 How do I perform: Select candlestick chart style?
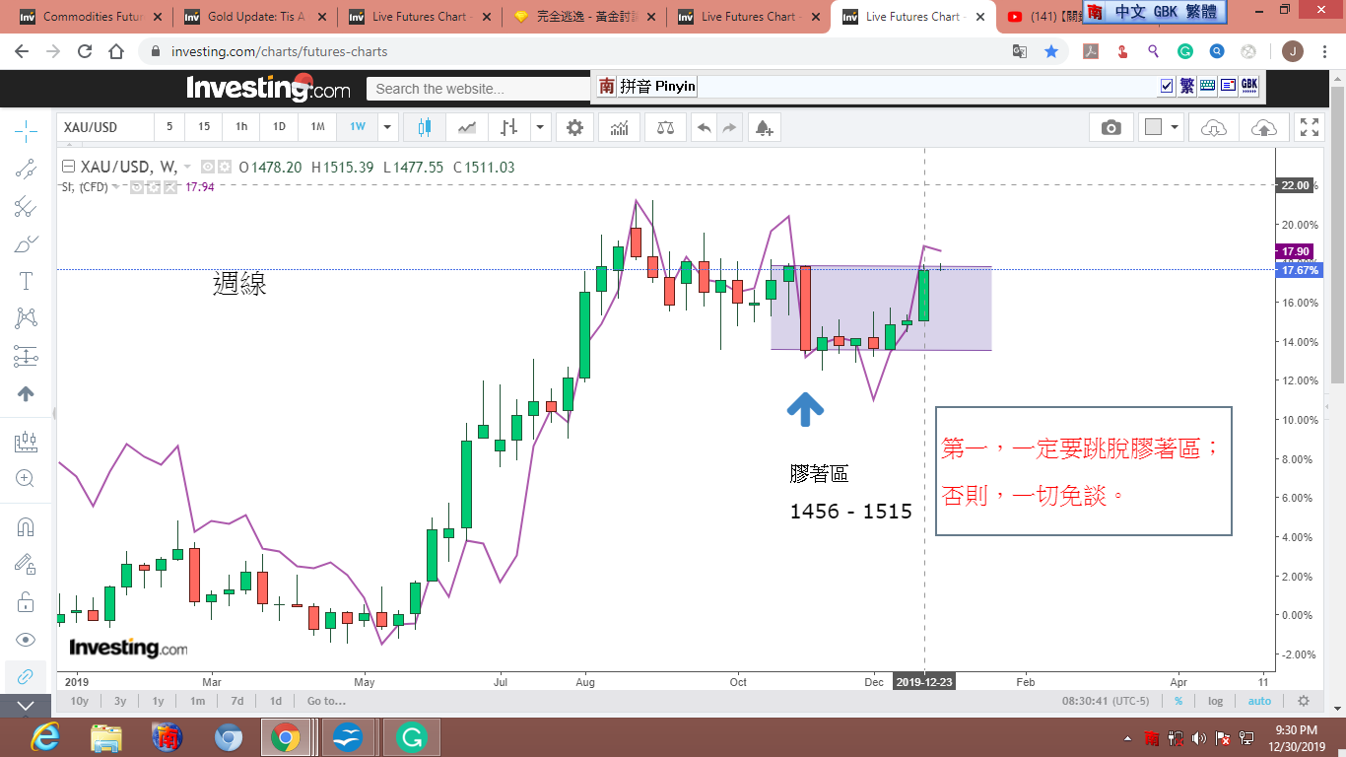(425, 127)
